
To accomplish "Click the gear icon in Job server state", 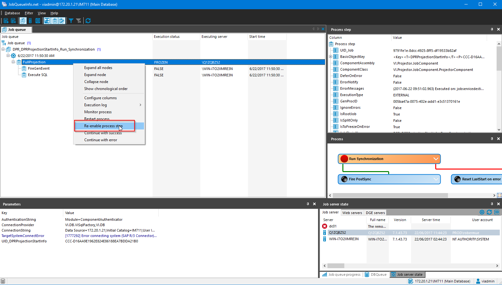I will point(482,212).
